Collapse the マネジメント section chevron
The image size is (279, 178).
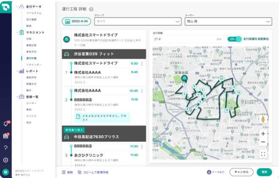pos(17,32)
